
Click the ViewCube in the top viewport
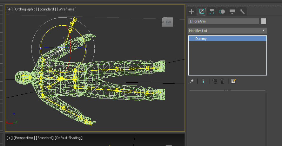[x=167, y=22]
